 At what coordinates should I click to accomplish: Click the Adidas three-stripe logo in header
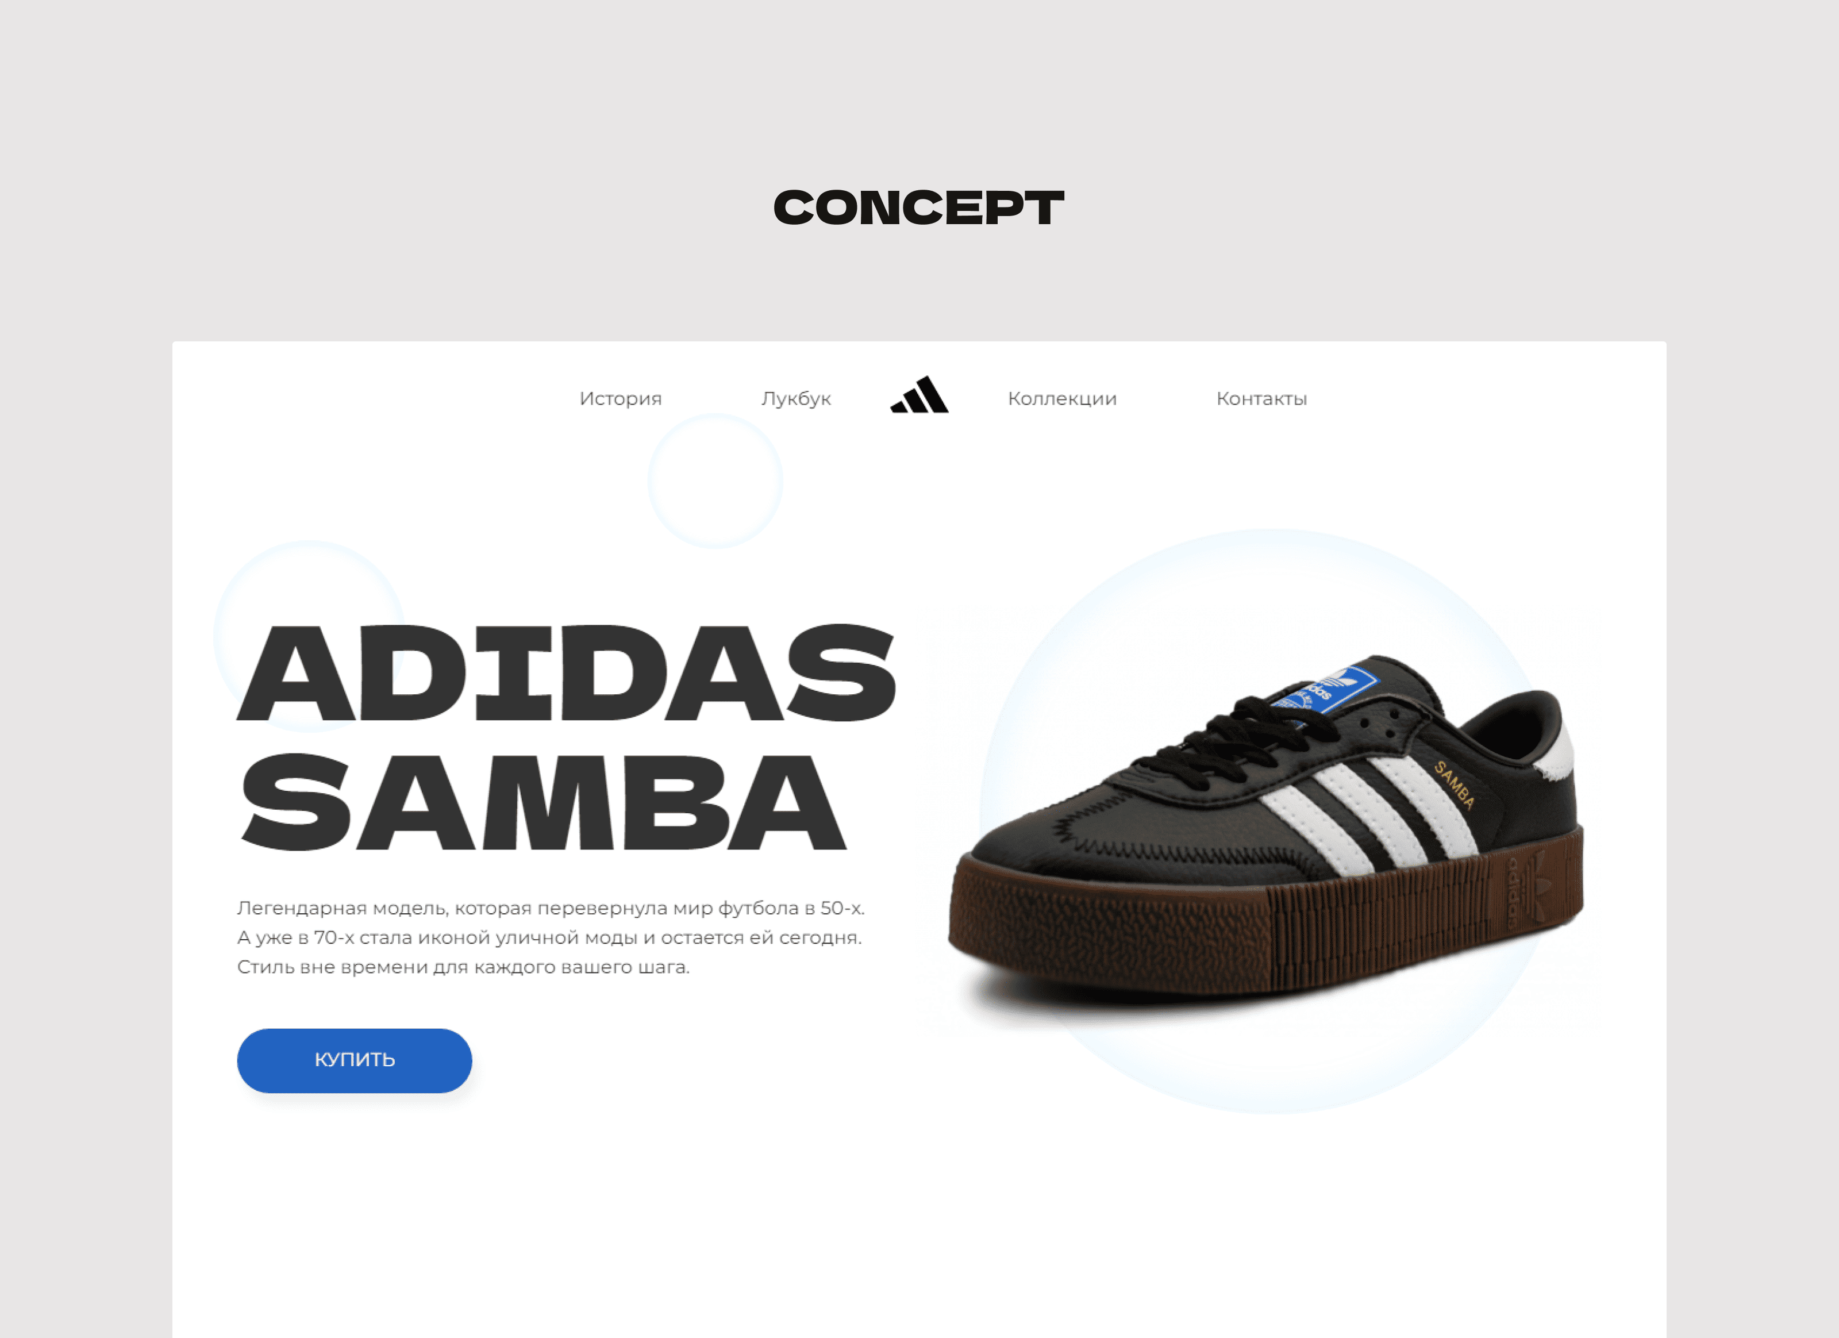(919, 395)
